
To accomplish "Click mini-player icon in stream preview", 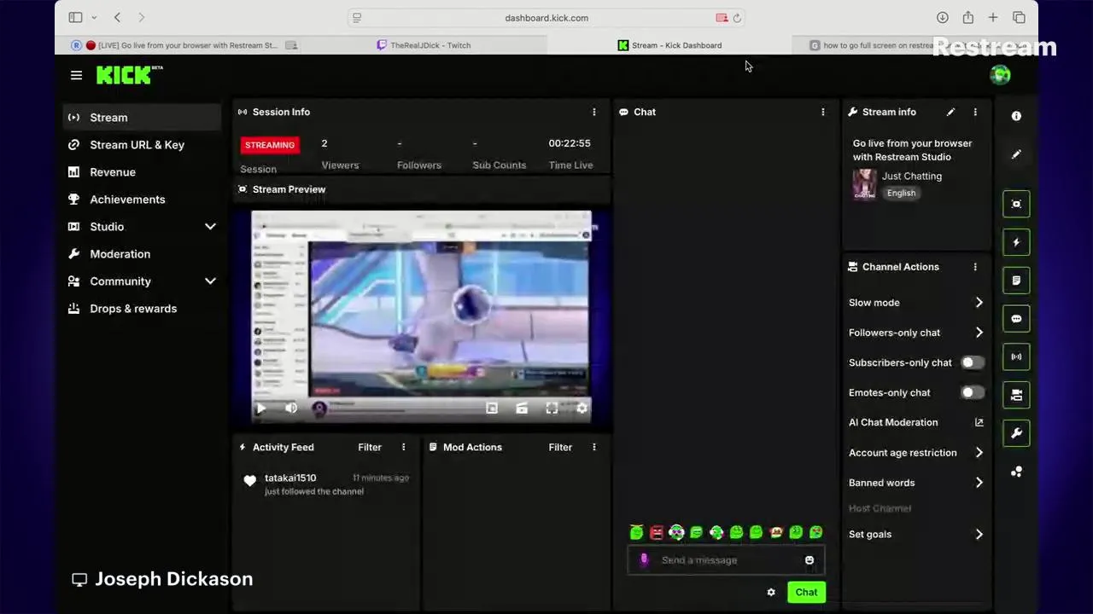I will pyautogui.click(x=492, y=408).
